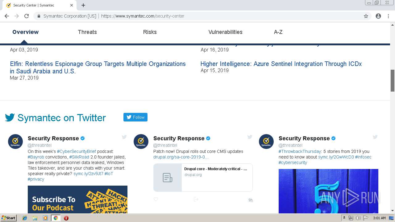Click the page vertical scrollbar thumb
This screenshot has width=395, height=222.
pos(393,80)
